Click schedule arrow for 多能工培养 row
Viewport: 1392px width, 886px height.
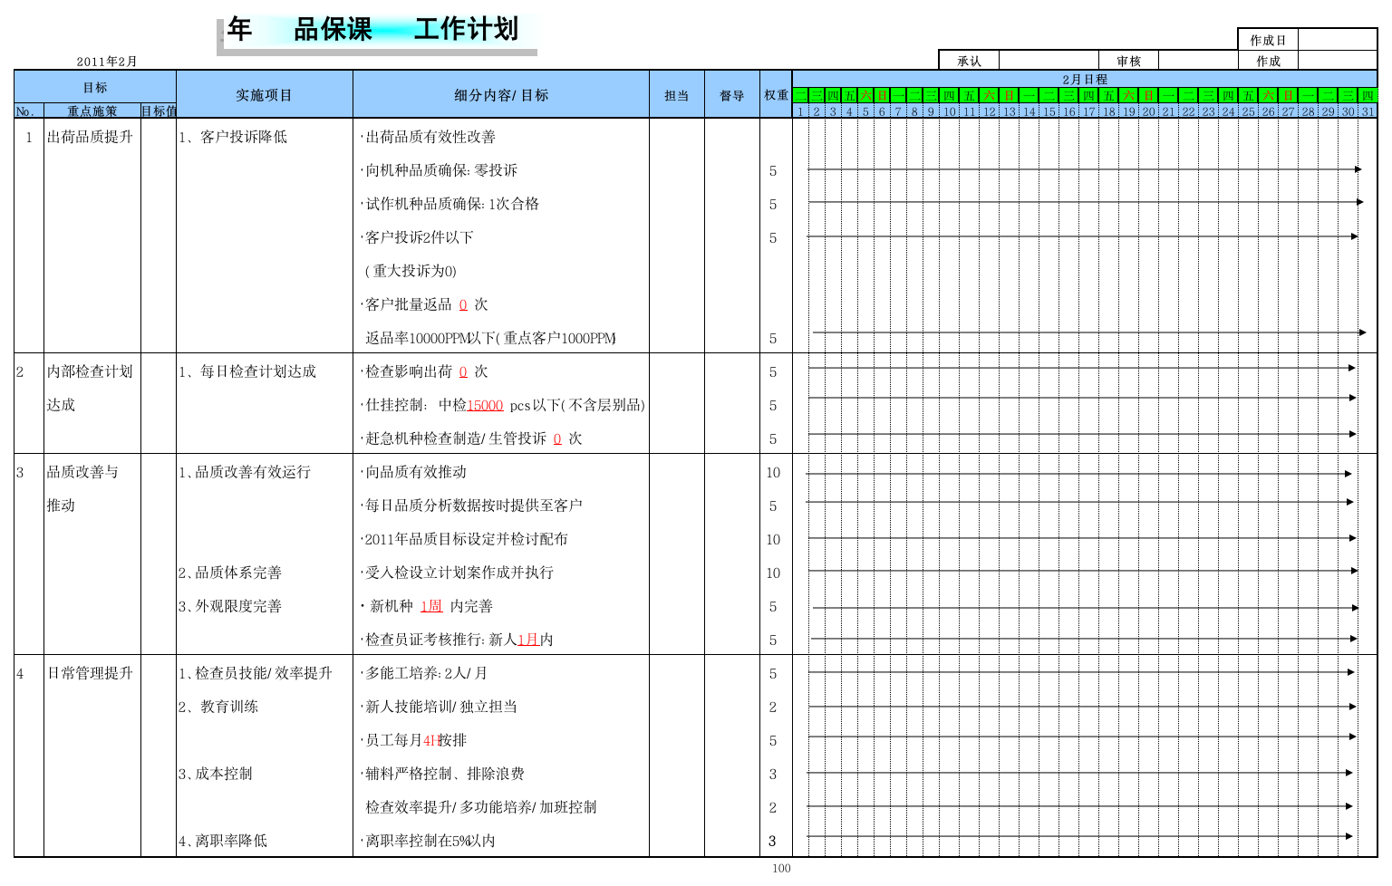(x=1081, y=672)
